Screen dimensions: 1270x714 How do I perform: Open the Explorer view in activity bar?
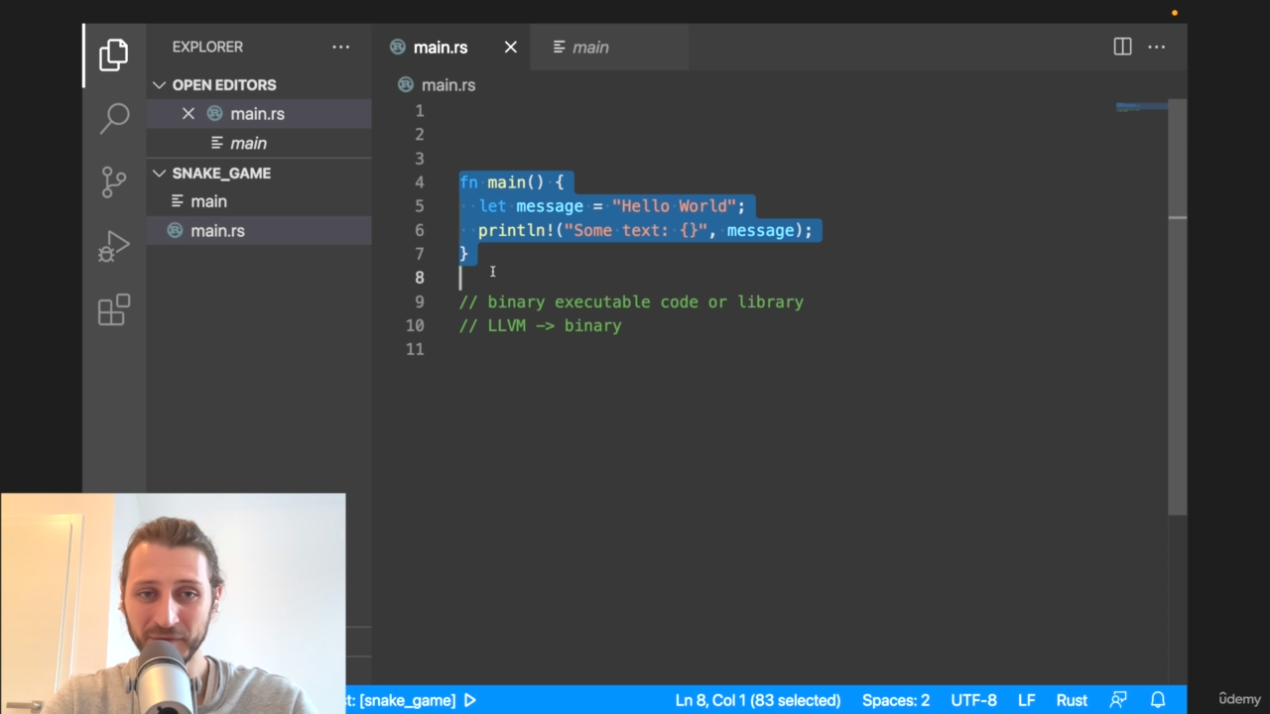[114, 55]
